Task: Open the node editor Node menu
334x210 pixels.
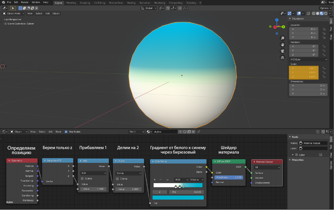Action: 58,132
